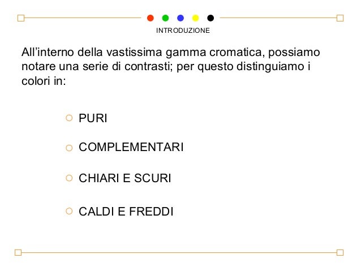Click the bullet circle beside COMPLEMENTARI
This screenshot has width=361, height=271.
pos(69,148)
